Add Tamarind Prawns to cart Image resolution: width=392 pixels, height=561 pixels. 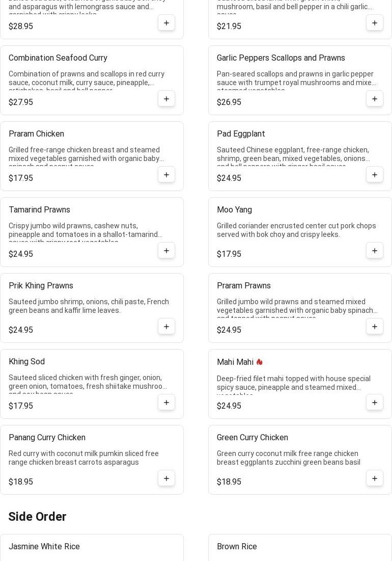[x=166, y=251]
